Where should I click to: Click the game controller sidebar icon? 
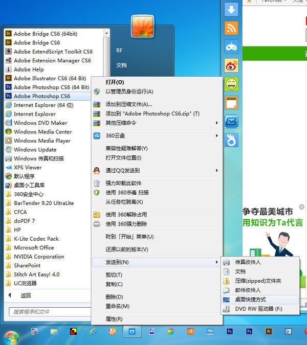(231, 47)
